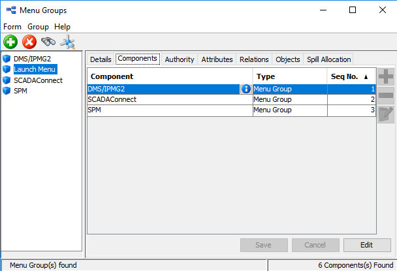This screenshot has width=397, height=271.
Task: Click the red delete group icon
Action: click(x=29, y=42)
